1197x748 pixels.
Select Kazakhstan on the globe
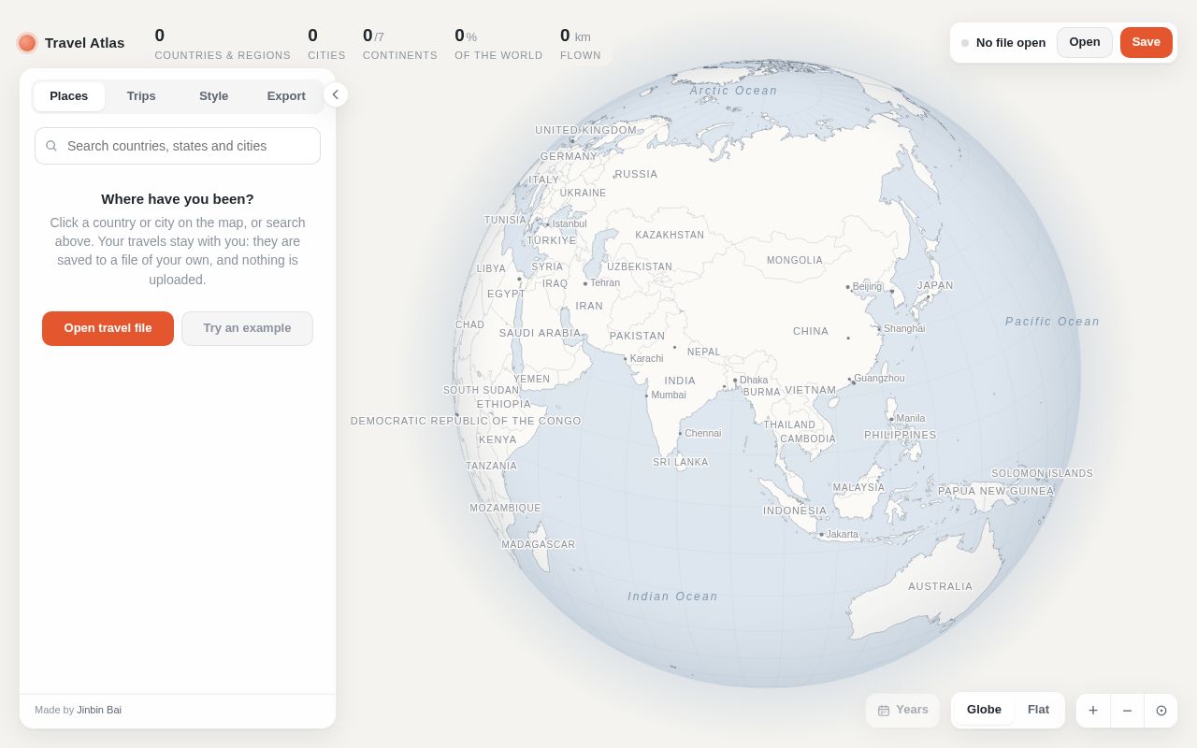click(670, 236)
